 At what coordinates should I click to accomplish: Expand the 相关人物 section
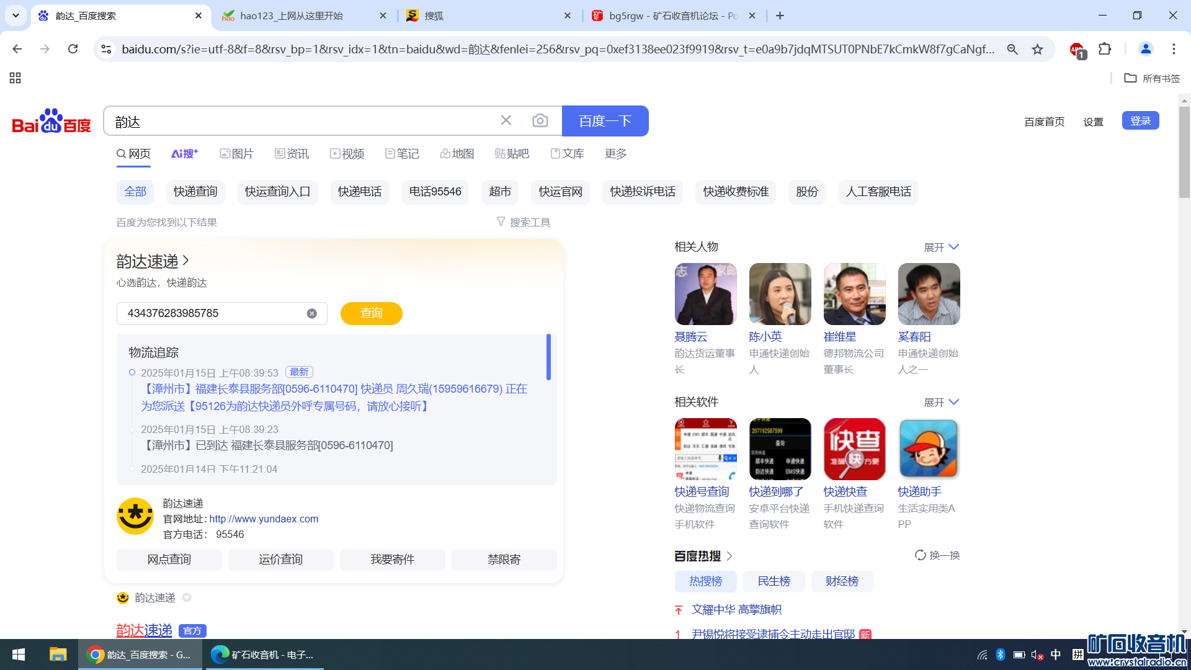click(x=941, y=247)
